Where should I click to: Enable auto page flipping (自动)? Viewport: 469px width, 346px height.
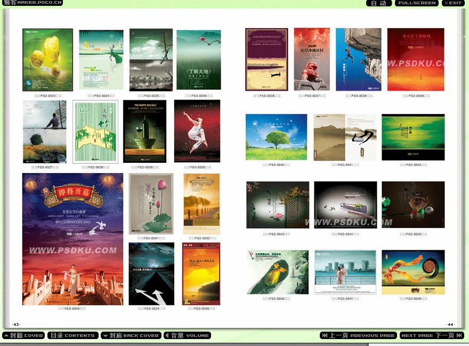pos(378,3)
